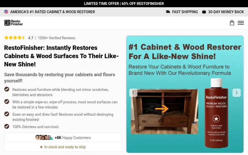Open the shopping bag cart icon
This screenshot has height=155, width=248.
(232, 23)
